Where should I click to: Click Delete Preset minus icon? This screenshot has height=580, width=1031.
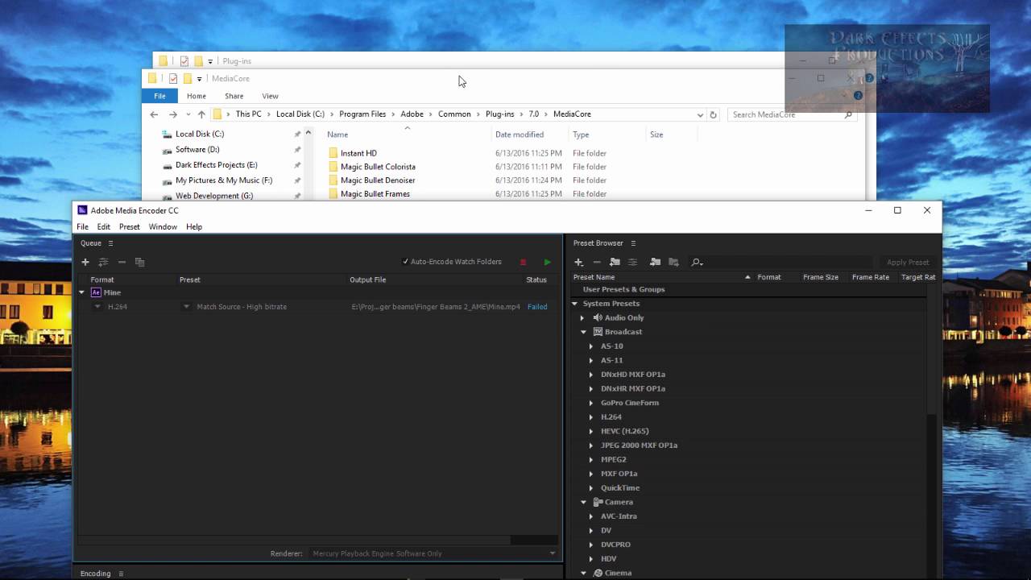597,262
